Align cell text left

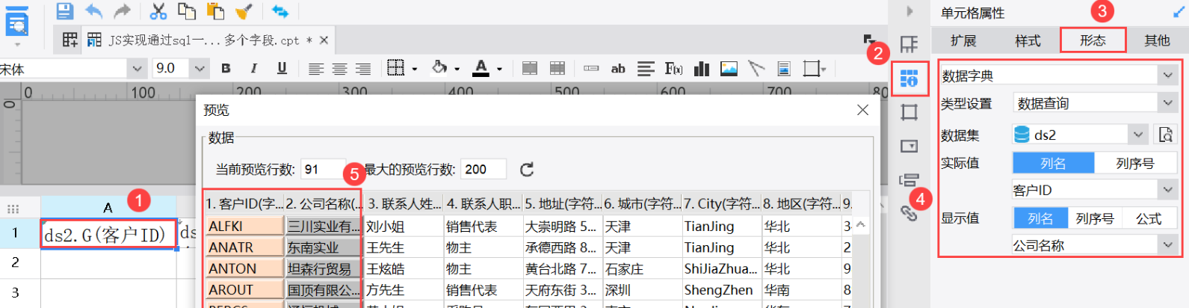pos(316,69)
